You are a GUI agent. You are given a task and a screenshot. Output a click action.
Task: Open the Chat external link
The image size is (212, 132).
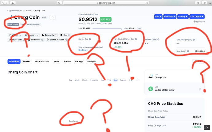pos(65,35)
